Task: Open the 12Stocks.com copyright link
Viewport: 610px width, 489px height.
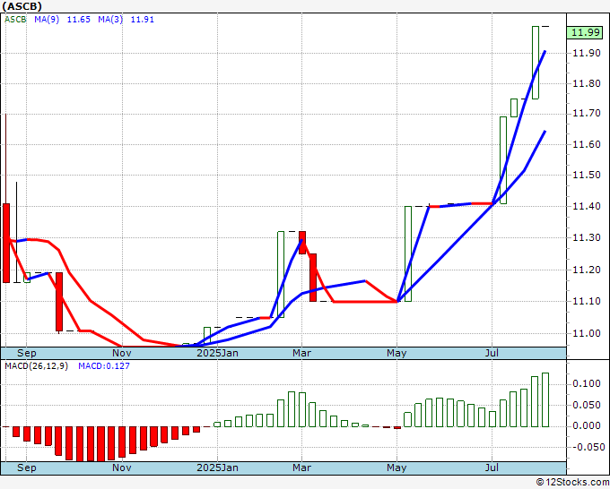Action: (x=572, y=483)
